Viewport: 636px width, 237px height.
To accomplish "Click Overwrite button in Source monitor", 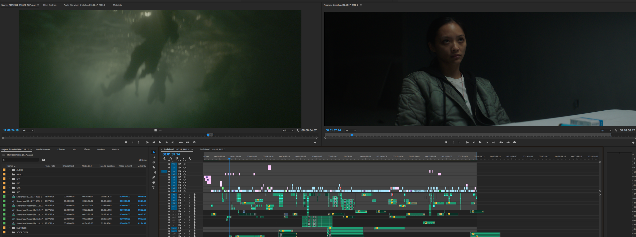I will 187,142.
